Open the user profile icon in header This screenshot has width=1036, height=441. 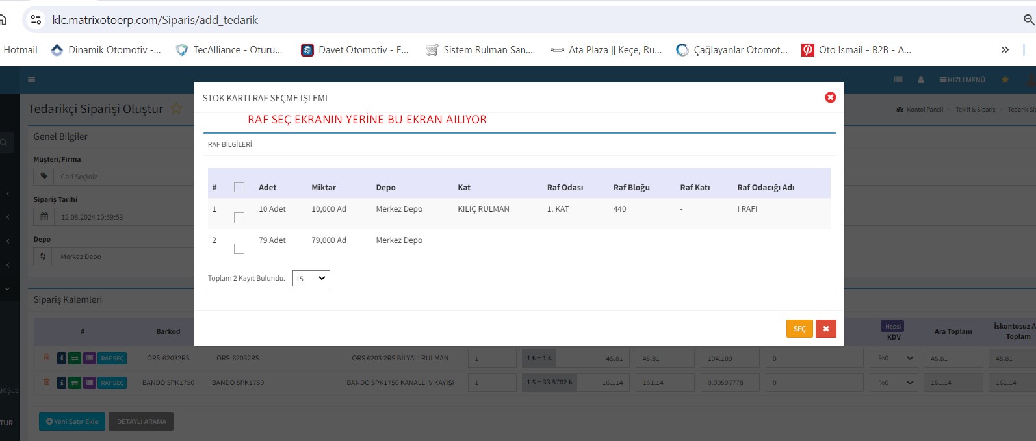[x=920, y=80]
